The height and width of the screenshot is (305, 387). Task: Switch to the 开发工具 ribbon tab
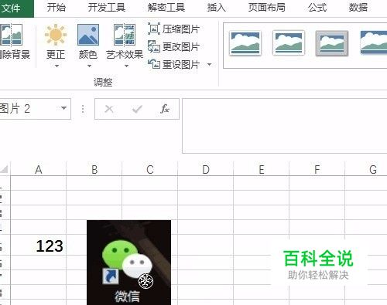[107, 8]
